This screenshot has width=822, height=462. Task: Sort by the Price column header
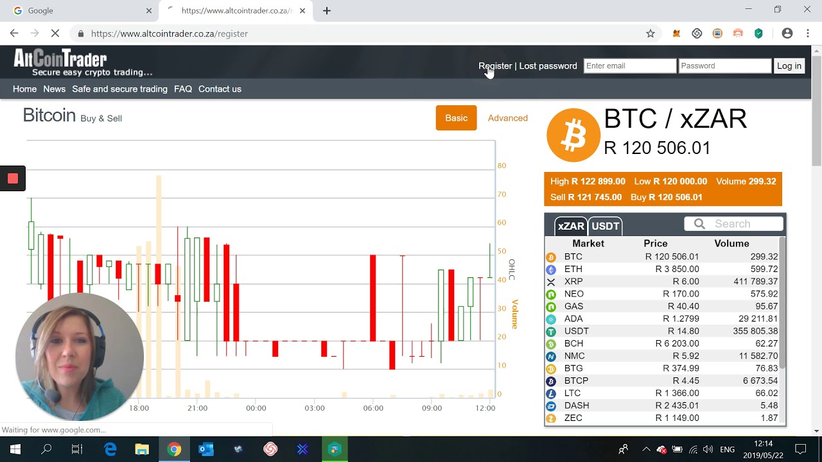[x=656, y=244]
